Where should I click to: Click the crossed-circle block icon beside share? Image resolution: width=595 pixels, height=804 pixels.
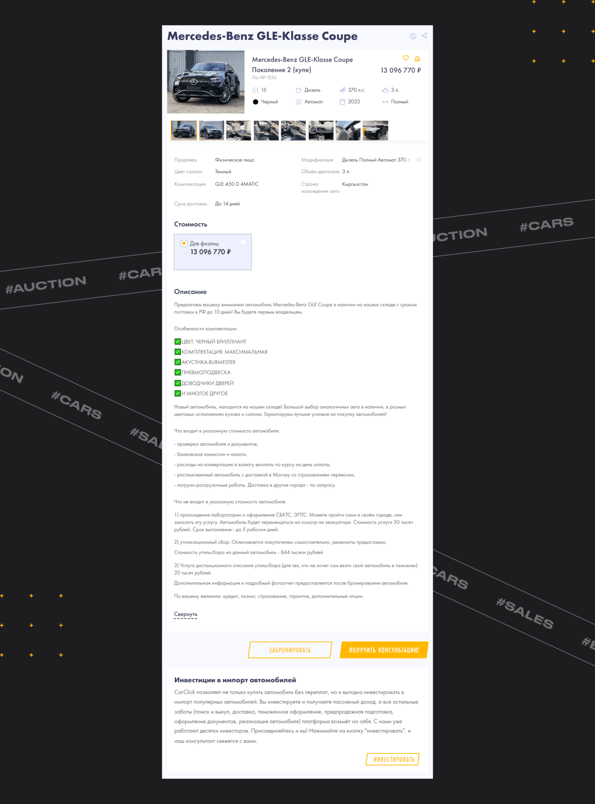click(413, 36)
